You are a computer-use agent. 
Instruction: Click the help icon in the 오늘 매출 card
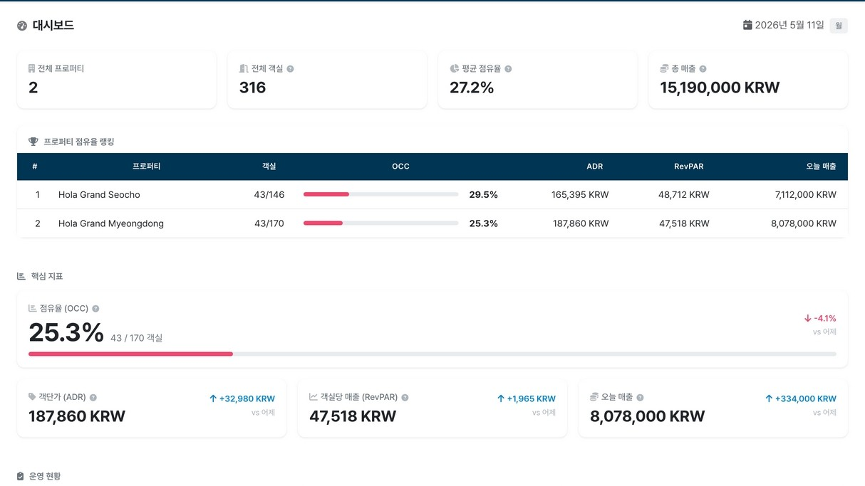pyautogui.click(x=640, y=398)
